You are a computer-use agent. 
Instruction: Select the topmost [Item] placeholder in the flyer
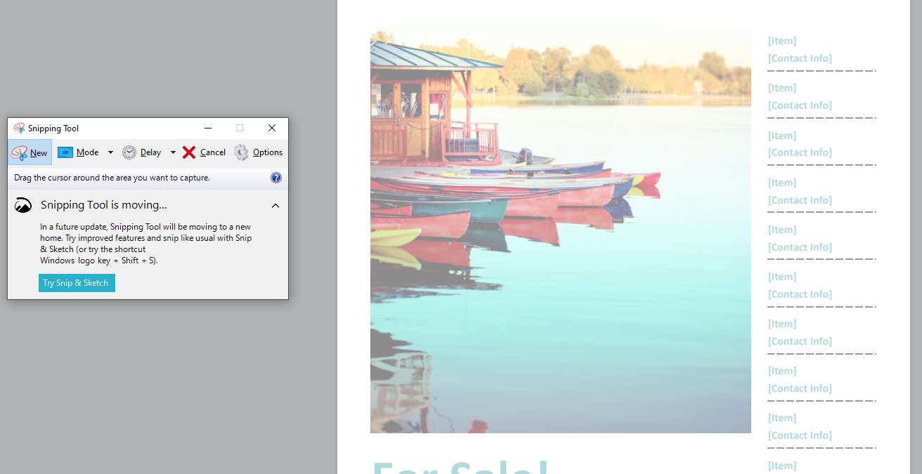782,41
